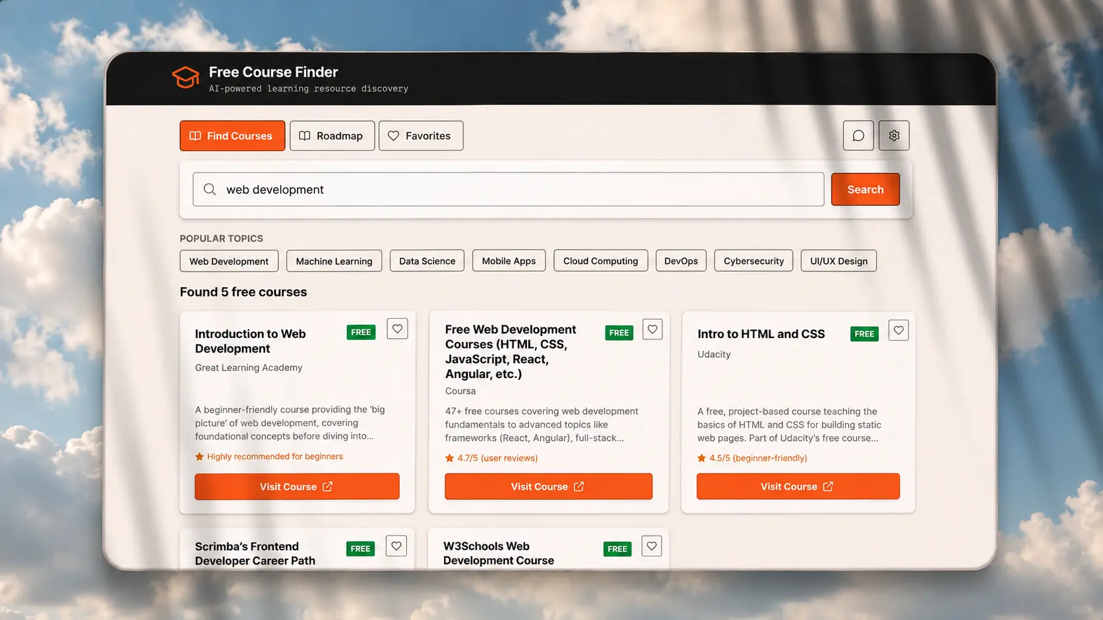The height and width of the screenshot is (620, 1103).
Task: Favorite the W3Schools Web Development Course
Action: coord(652,546)
